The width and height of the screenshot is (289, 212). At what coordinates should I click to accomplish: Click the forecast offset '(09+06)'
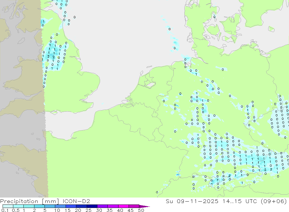(x=274, y=201)
